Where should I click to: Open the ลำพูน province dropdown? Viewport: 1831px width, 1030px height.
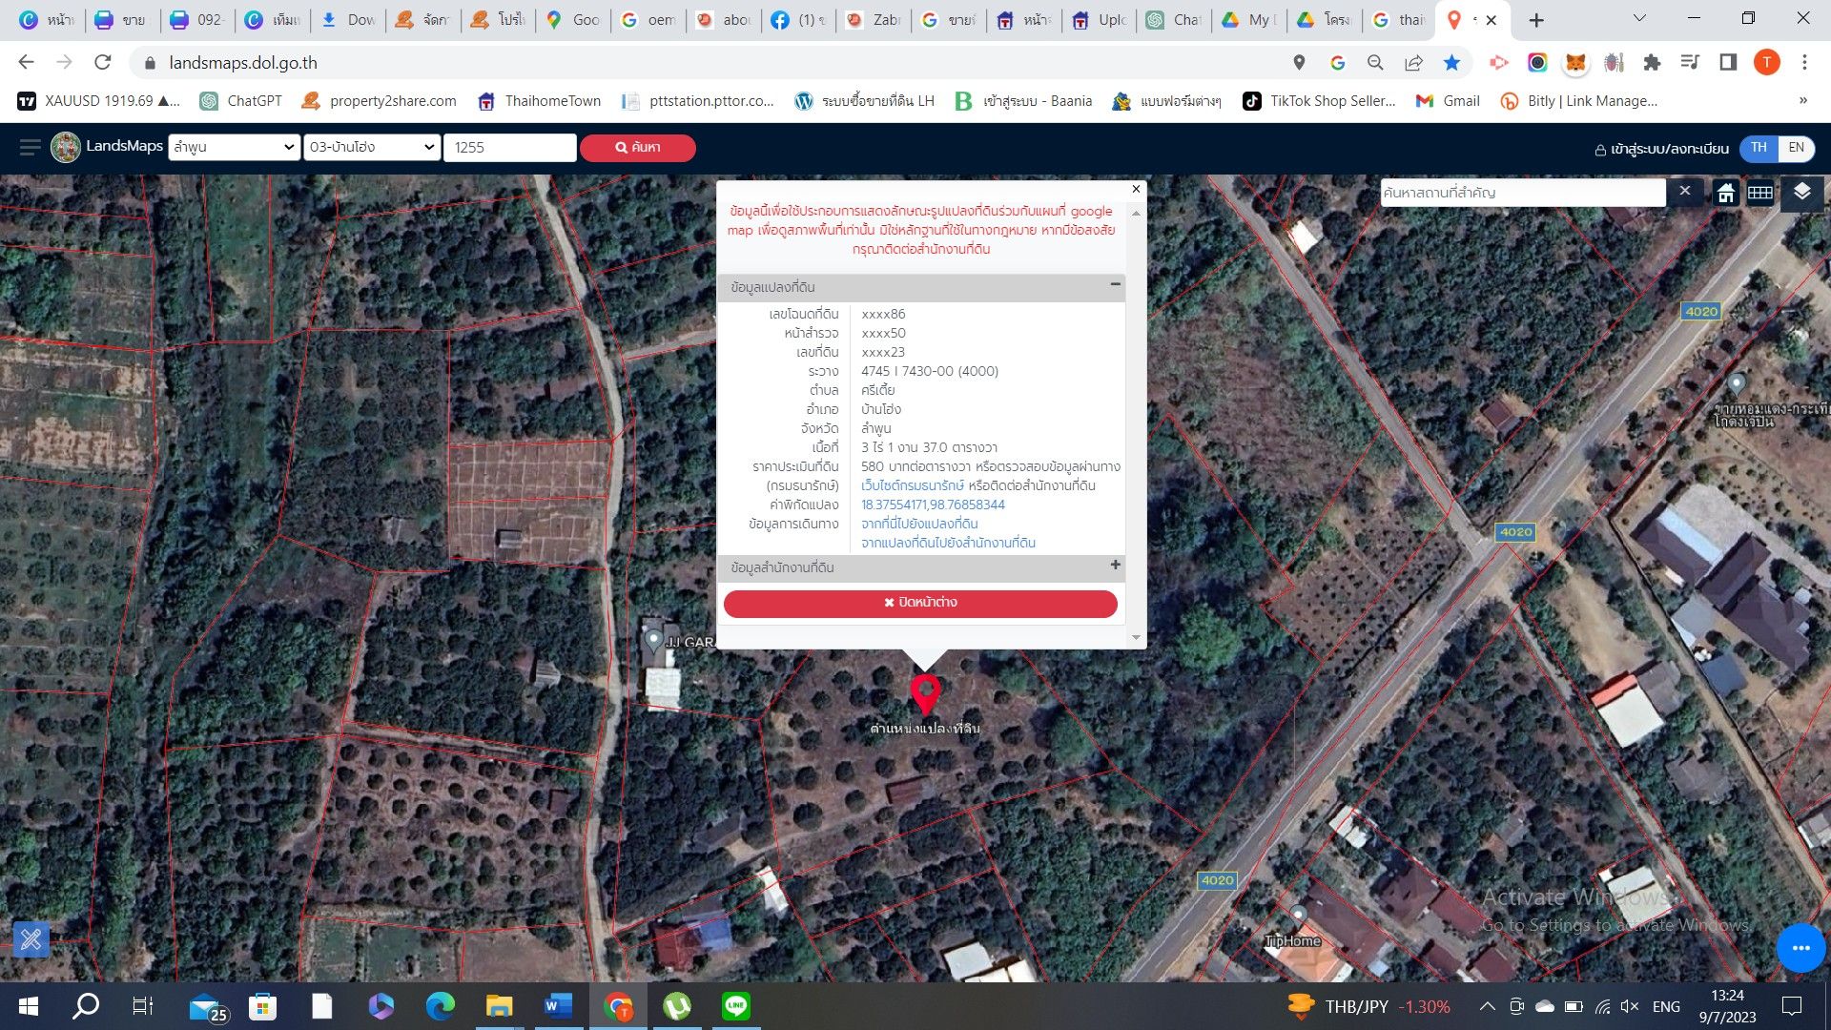pyautogui.click(x=235, y=147)
